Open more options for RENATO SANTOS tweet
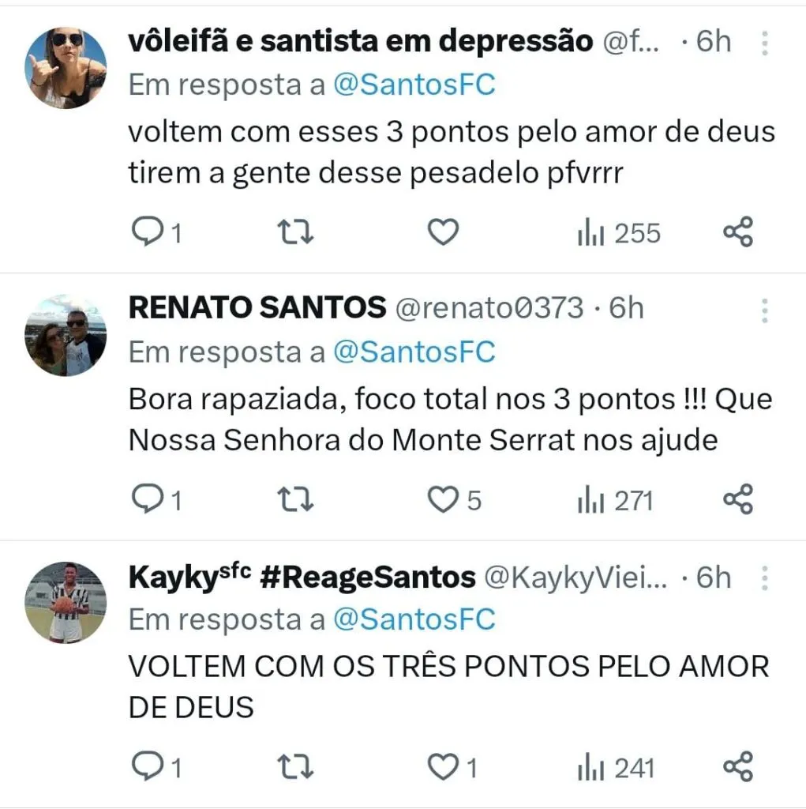The image size is (806, 809). 764,310
